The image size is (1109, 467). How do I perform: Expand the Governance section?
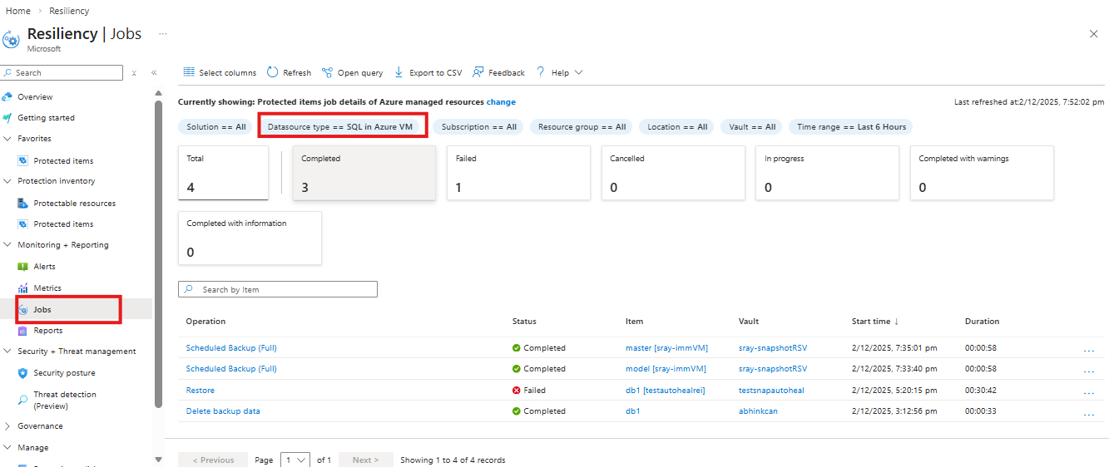pyautogui.click(x=7, y=426)
